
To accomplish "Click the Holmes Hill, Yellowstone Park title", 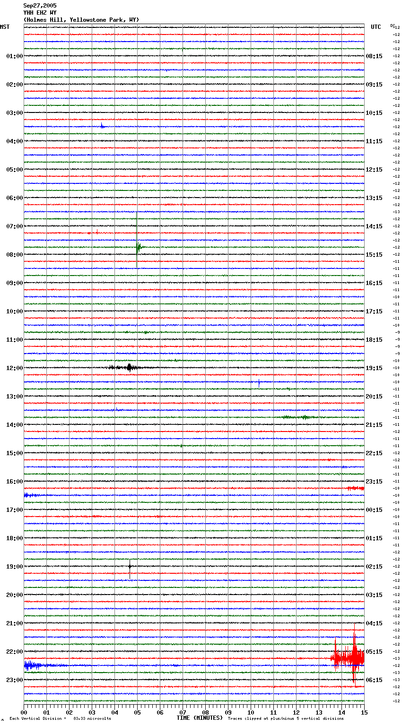I will [81, 20].
